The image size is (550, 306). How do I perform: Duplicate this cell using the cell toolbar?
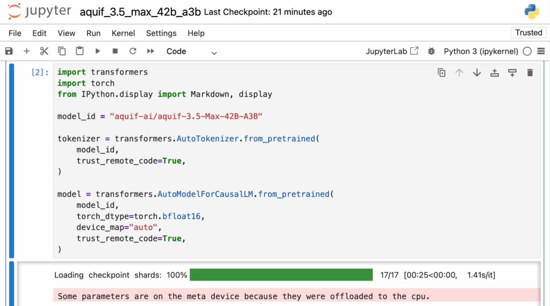click(x=442, y=72)
